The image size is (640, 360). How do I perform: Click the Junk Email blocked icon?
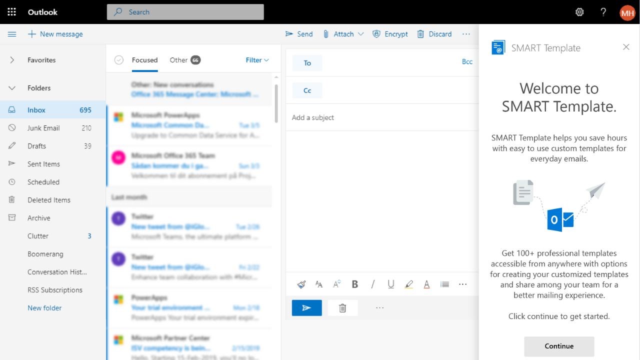12,128
